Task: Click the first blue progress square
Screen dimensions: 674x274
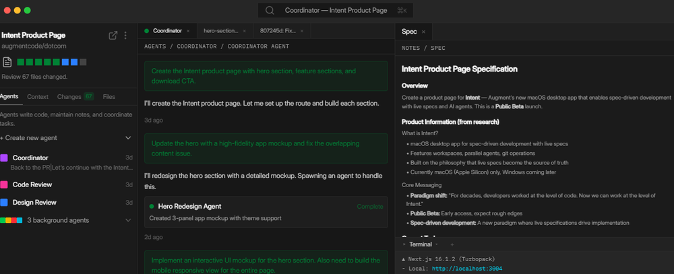Action: pyautogui.click(x=65, y=62)
